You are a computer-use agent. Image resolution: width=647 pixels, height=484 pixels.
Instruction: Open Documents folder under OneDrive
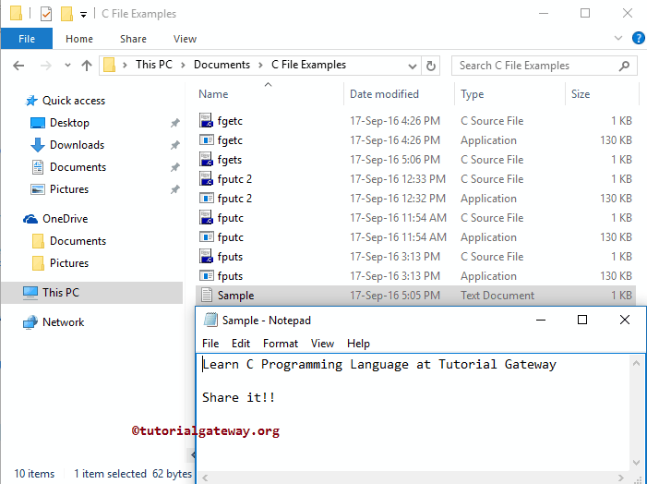click(x=78, y=241)
